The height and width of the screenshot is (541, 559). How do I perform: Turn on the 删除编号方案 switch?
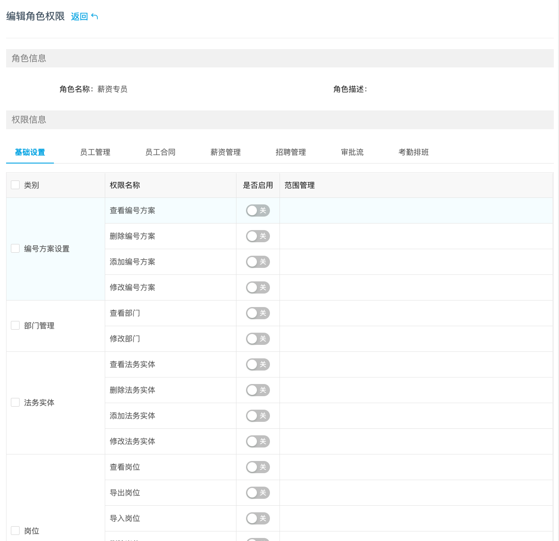[258, 236]
